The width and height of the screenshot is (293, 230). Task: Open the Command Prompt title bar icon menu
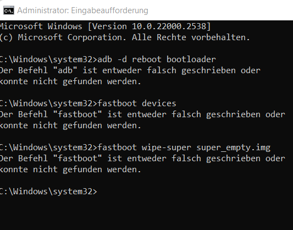[9, 10]
